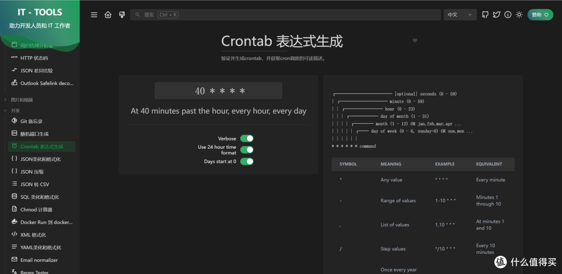Click the YAML美化和格式化 icon
The height and width of the screenshot is (274, 562).
point(15,247)
